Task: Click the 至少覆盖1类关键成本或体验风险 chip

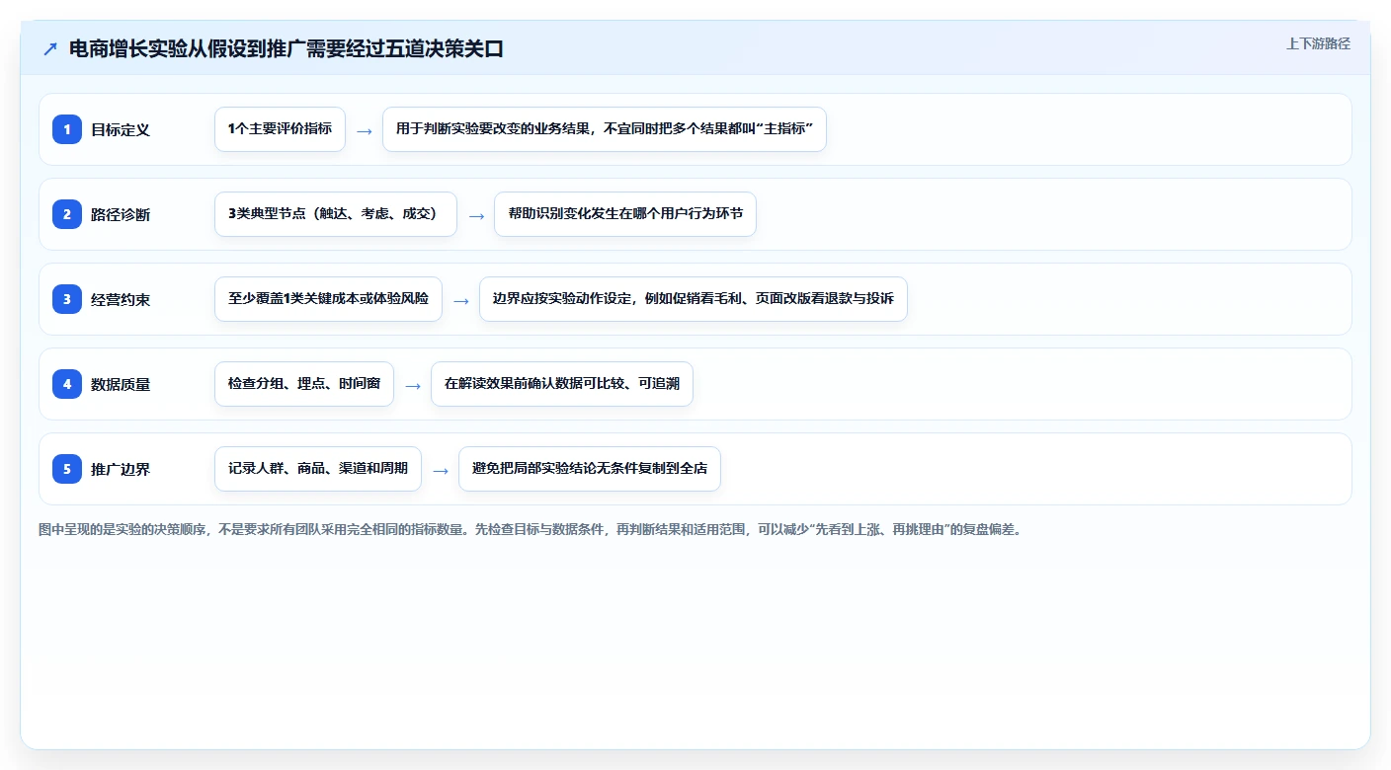Action: tap(328, 299)
